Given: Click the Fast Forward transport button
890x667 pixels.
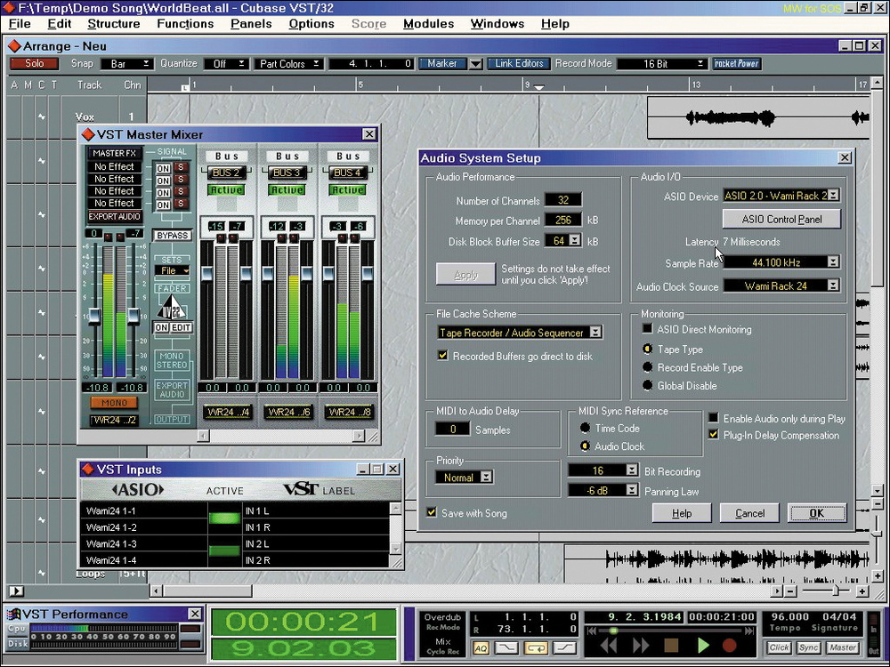Looking at the screenshot, I should (642, 647).
